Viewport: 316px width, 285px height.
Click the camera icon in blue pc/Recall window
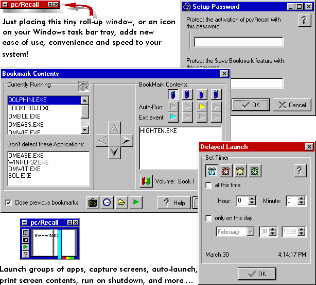(x=25, y=240)
